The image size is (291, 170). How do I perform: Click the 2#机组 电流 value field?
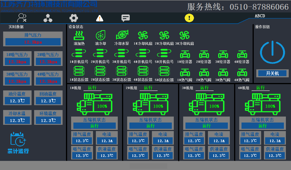163,141
